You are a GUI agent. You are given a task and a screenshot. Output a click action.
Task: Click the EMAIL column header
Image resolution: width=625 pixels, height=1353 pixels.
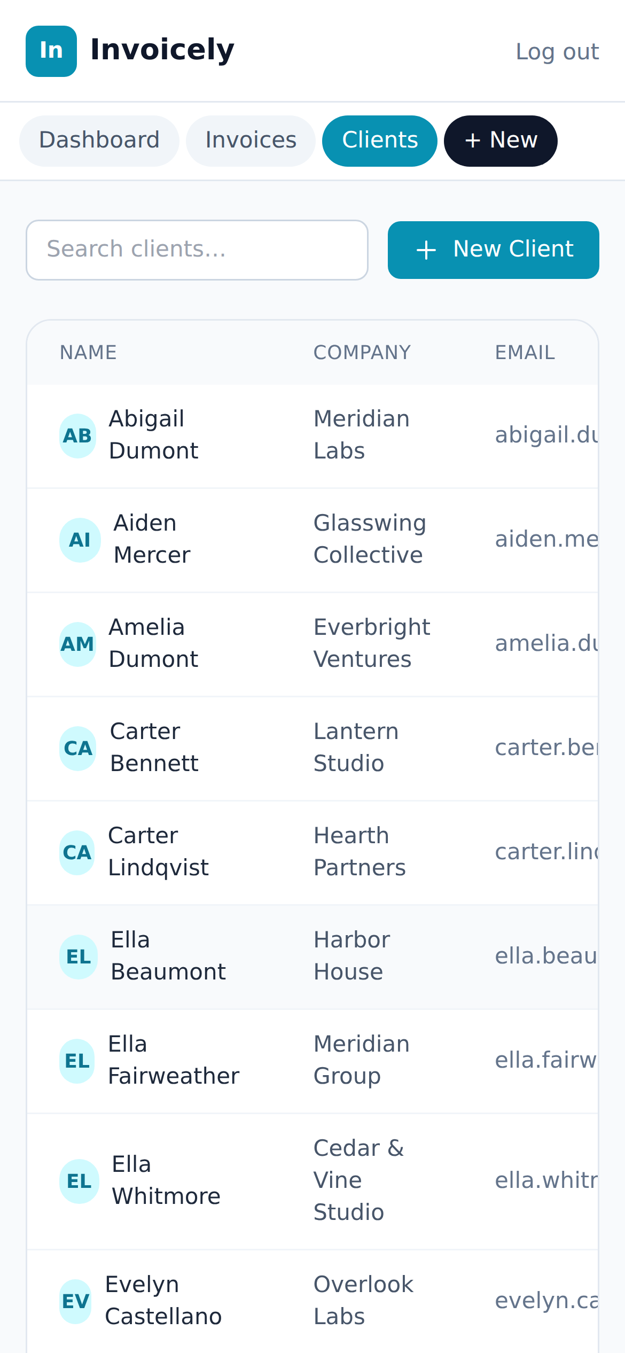pos(525,353)
